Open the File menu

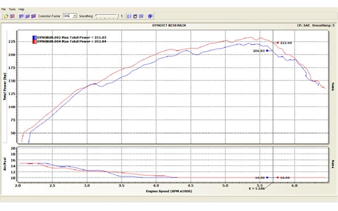tap(3, 9)
